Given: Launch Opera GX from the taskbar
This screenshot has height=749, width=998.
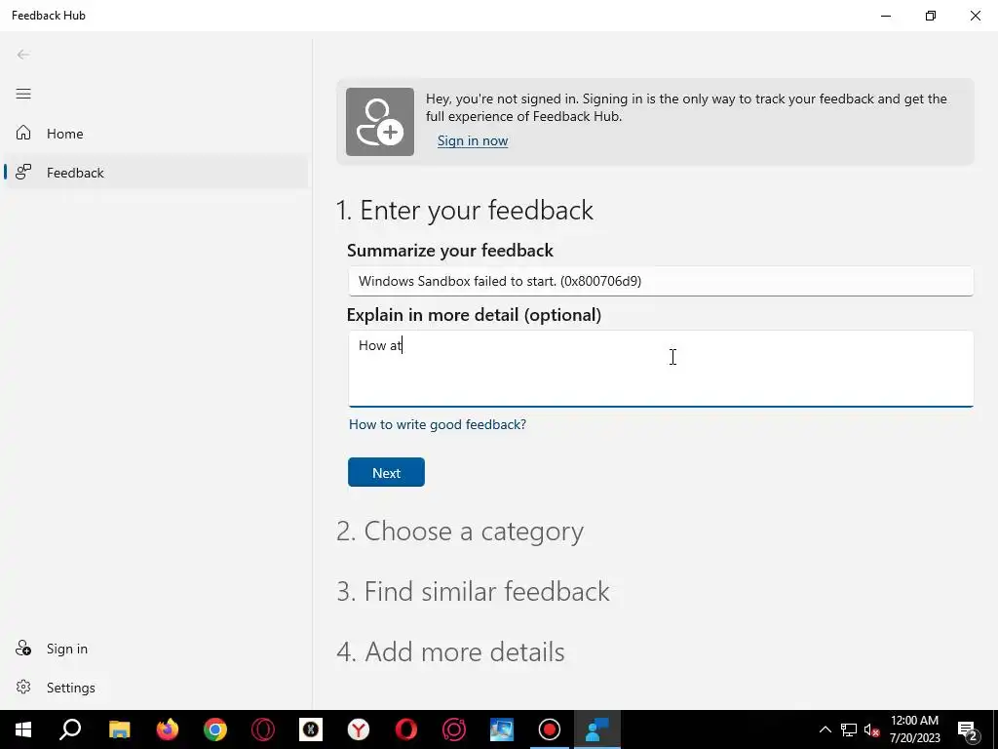Looking at the screenshot, I should [x=454, y=729].
